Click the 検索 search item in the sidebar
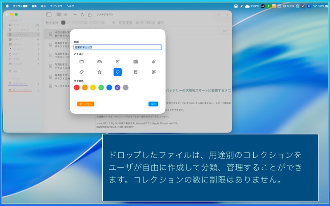 pyautogui.click(x=24, y=71)
